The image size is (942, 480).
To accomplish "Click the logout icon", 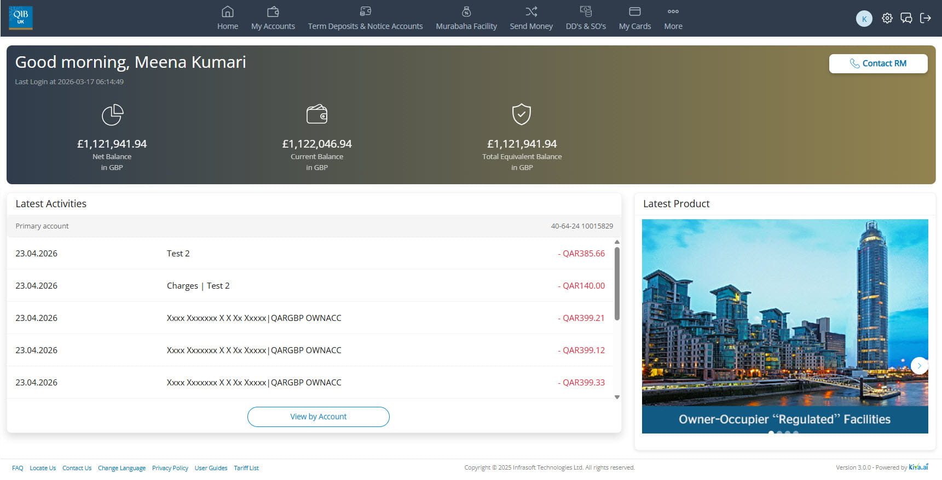I will (x=926, y=18).
